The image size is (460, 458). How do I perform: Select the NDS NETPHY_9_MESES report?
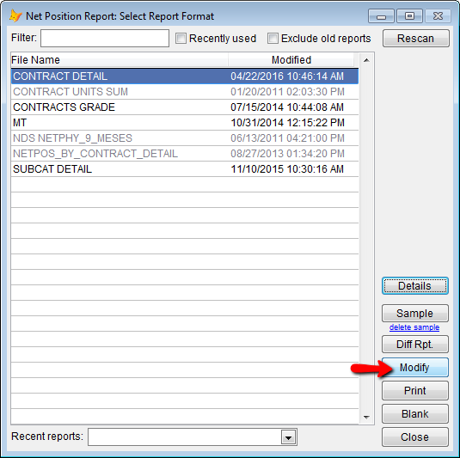coord(185,138)
